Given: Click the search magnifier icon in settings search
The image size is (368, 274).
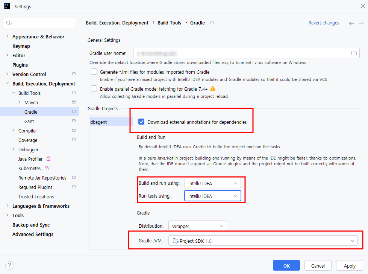Looking at the screenshot, I should pos(9,23).
